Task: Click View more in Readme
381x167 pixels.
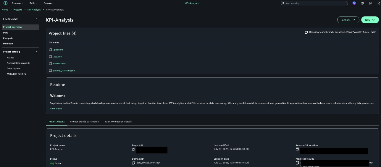Action: (x=56, y=109)
